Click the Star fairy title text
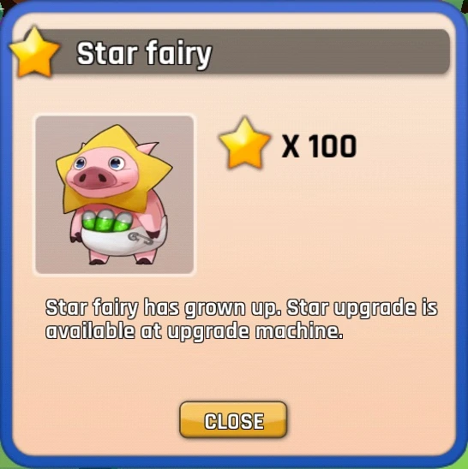The height and width of the screenshot is (469, 468). pyautogui.click(x=144, y=54)
